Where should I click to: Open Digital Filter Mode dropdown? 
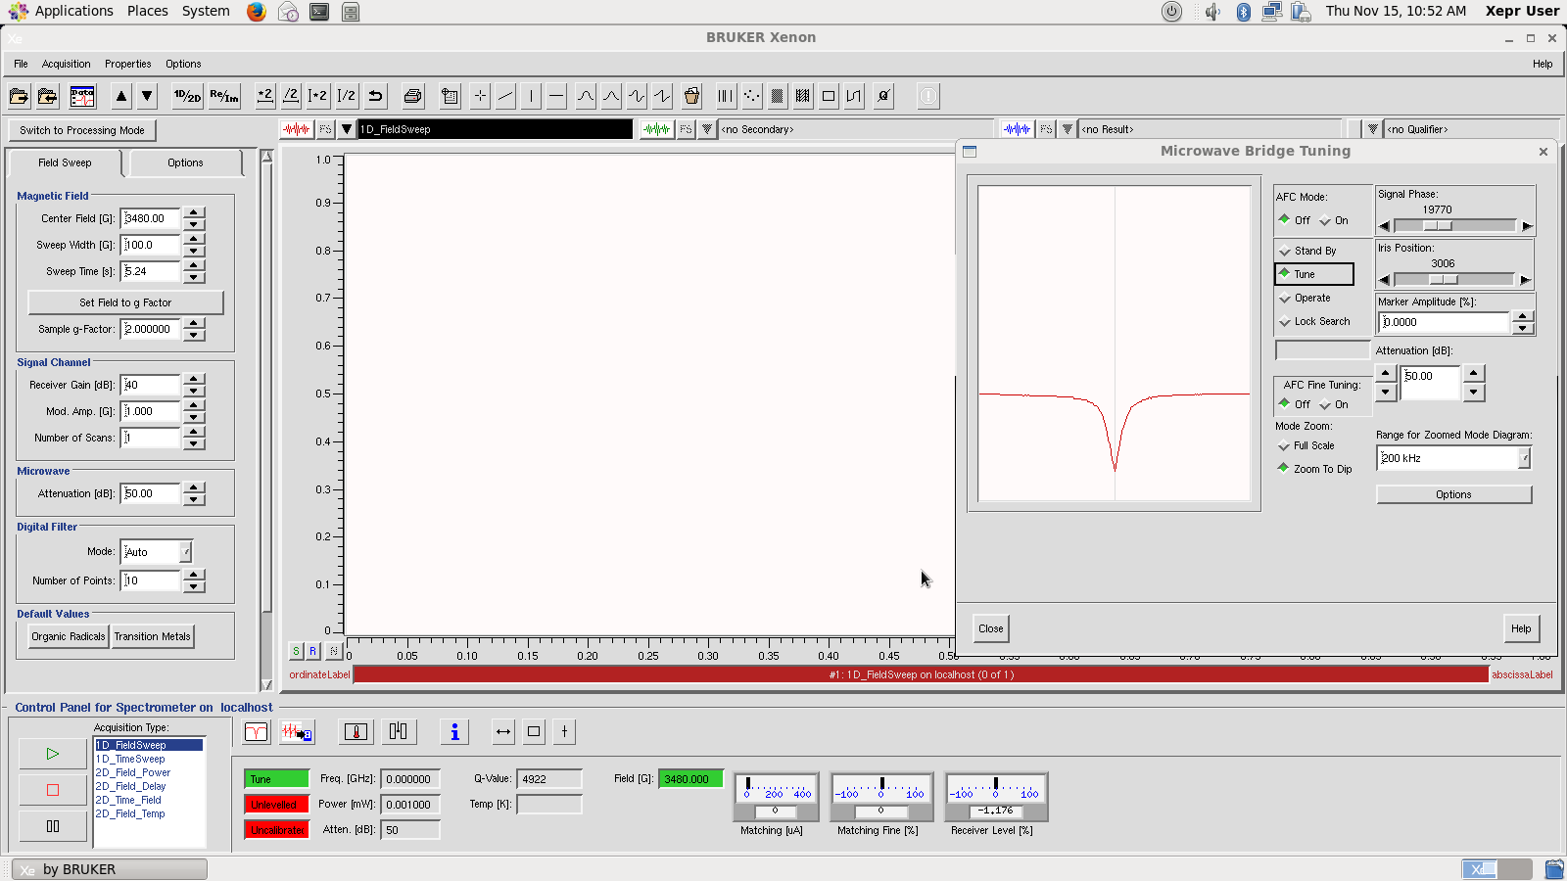(185, 552)
